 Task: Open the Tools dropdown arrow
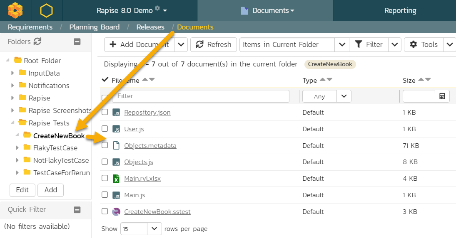click(x=450, y=44)
